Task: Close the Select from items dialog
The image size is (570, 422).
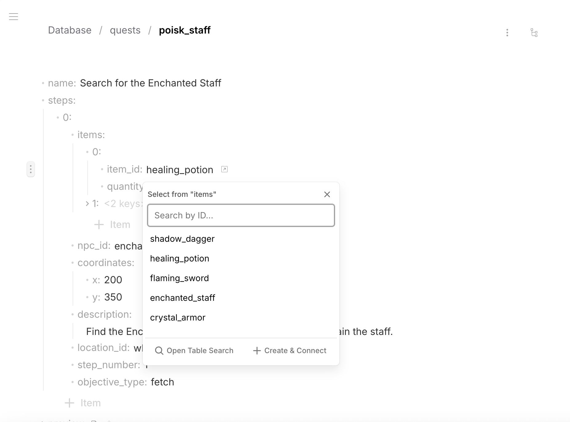Action: click(327, 194)
